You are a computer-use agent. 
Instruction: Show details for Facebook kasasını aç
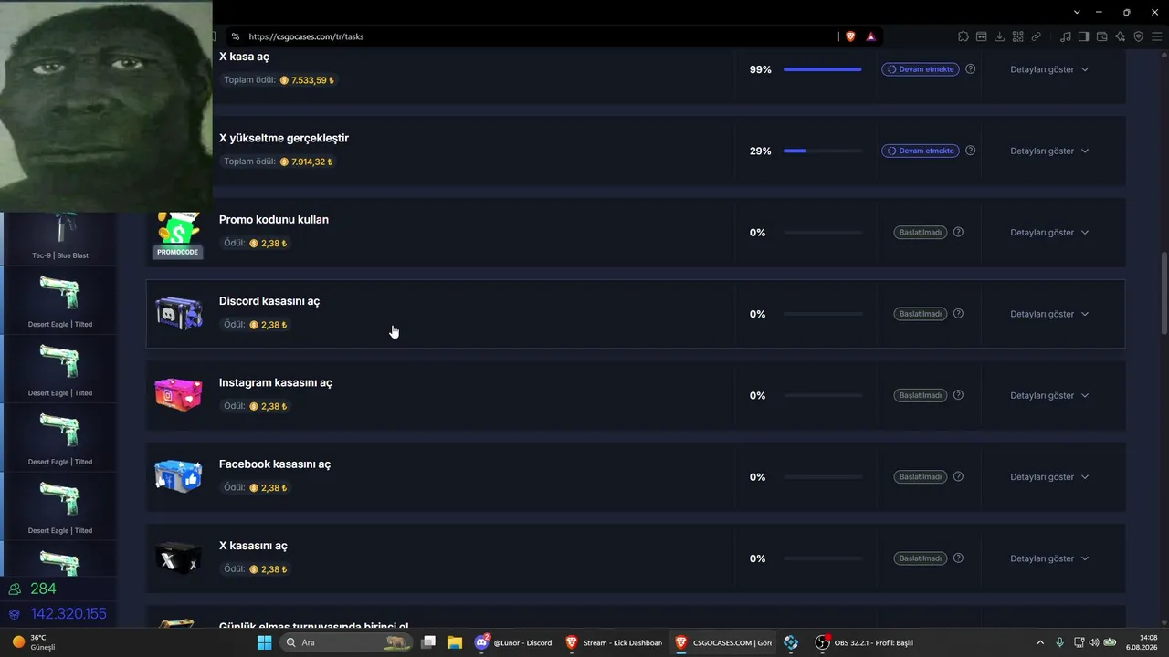tap(1049, 477)
